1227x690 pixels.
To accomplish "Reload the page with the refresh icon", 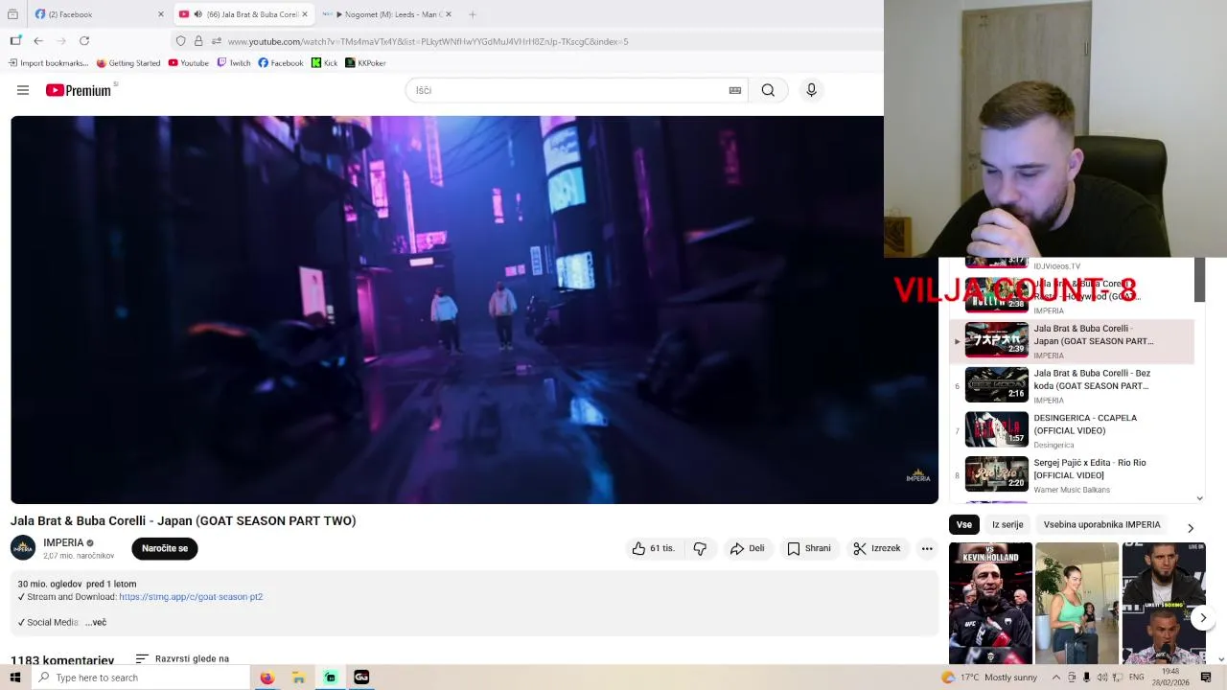I will [84, 41].
